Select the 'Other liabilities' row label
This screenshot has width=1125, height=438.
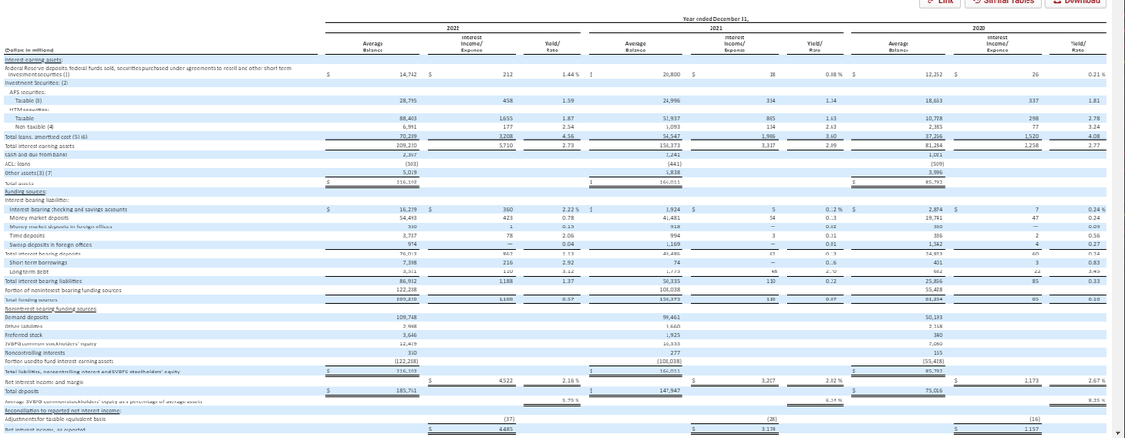pos(22,327)
